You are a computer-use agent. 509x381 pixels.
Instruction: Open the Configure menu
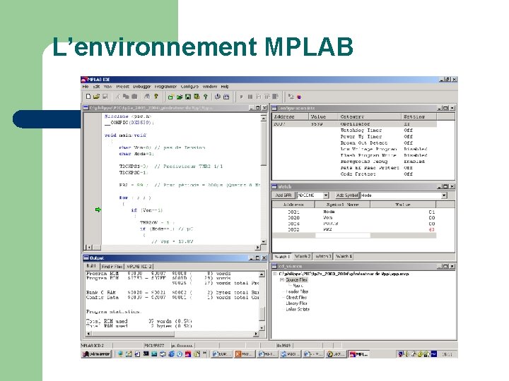pos(189,87)
